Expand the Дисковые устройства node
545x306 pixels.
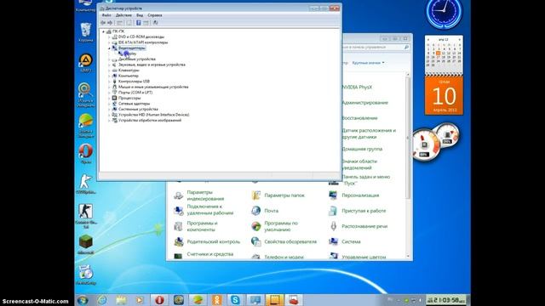pyautogui.click(x=109, y=59)
